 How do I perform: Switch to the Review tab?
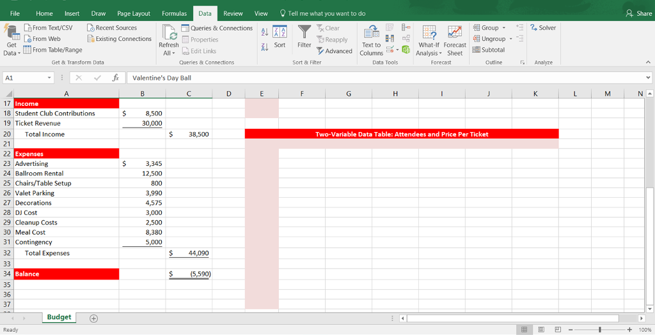[x=233, y=13]
